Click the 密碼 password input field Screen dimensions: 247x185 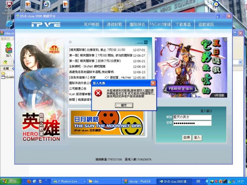coord(192,123)
